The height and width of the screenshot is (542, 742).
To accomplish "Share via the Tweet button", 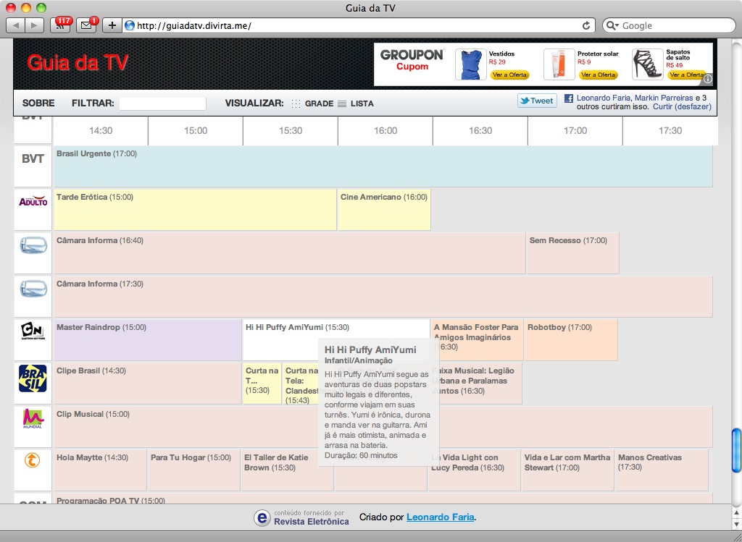I will click(537, 101).
